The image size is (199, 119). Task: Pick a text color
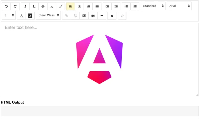21,16
